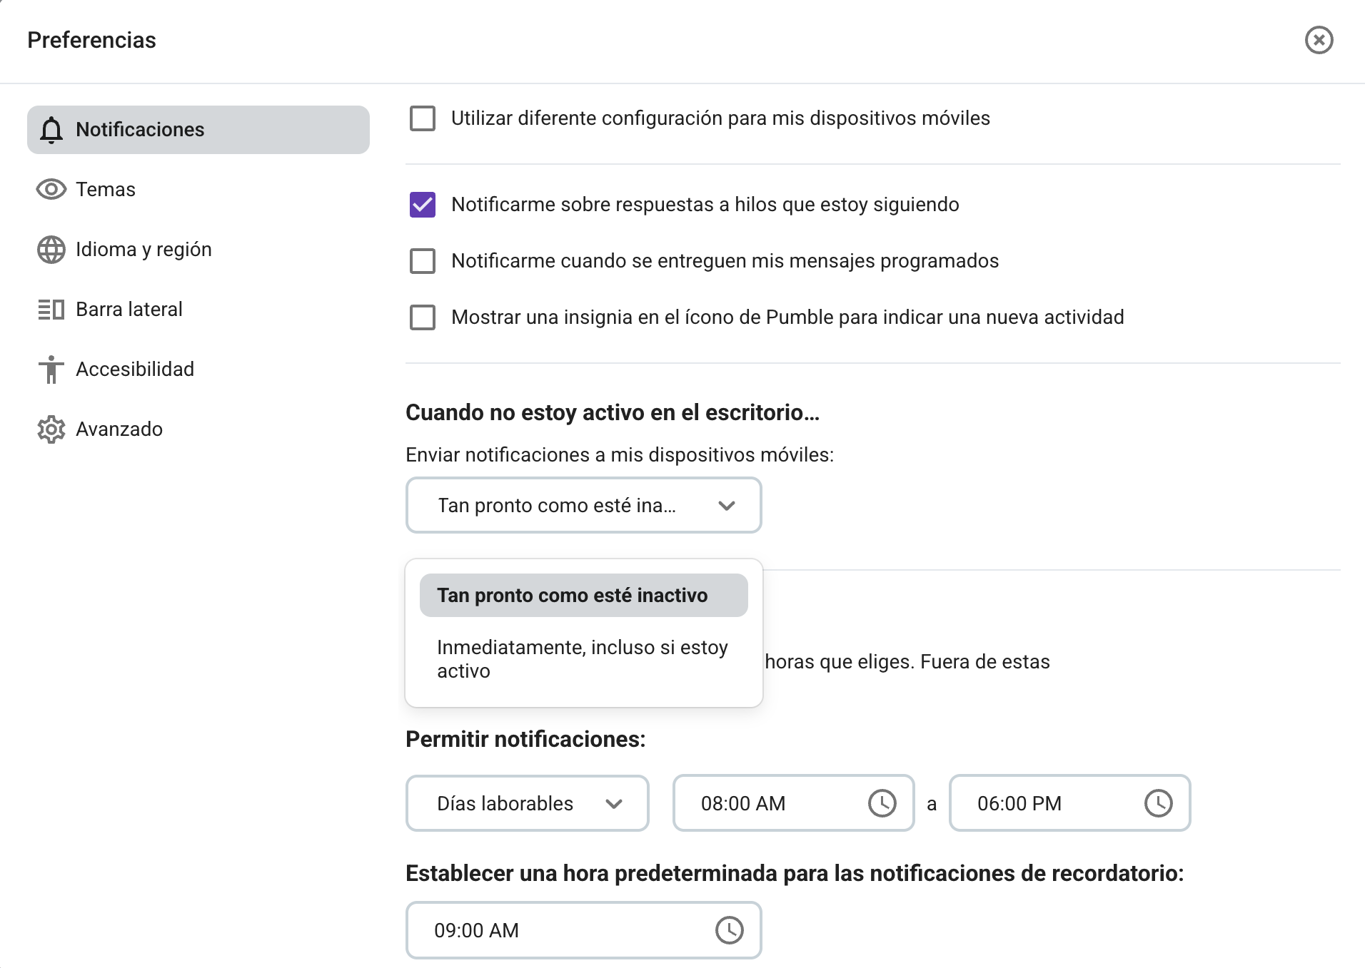
Task: Select Inmediatamente, incluso si estoy activo
Action: coord(581,658)
